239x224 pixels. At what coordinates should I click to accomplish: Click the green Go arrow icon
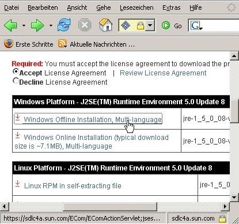166,25
